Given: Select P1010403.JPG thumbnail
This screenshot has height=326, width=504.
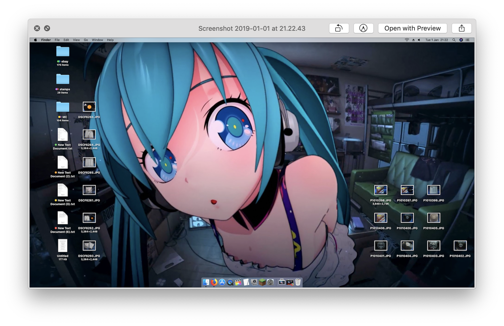Looking at the screenshot, I should pyautogui.click(x=434, y=245).
